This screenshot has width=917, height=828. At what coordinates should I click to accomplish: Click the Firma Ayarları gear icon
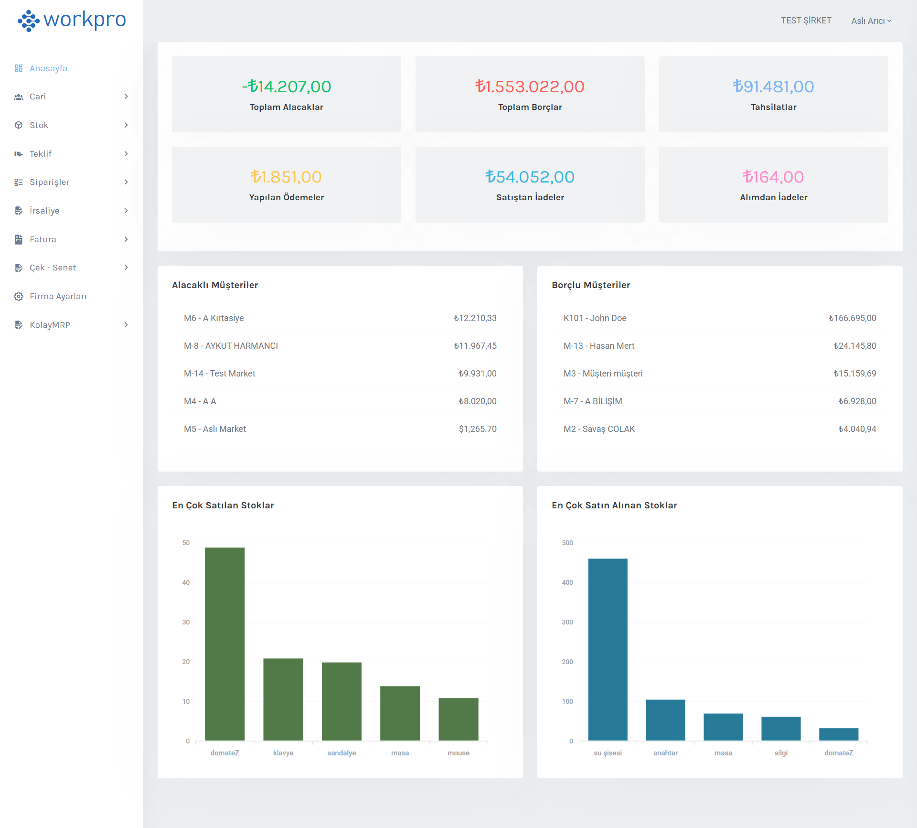tap(19, 296)
